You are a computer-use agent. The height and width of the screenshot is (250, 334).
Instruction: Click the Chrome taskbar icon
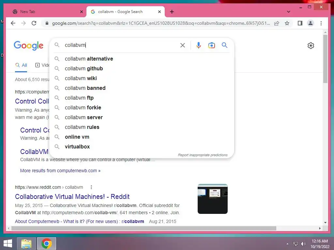click(x=47, y=243)
